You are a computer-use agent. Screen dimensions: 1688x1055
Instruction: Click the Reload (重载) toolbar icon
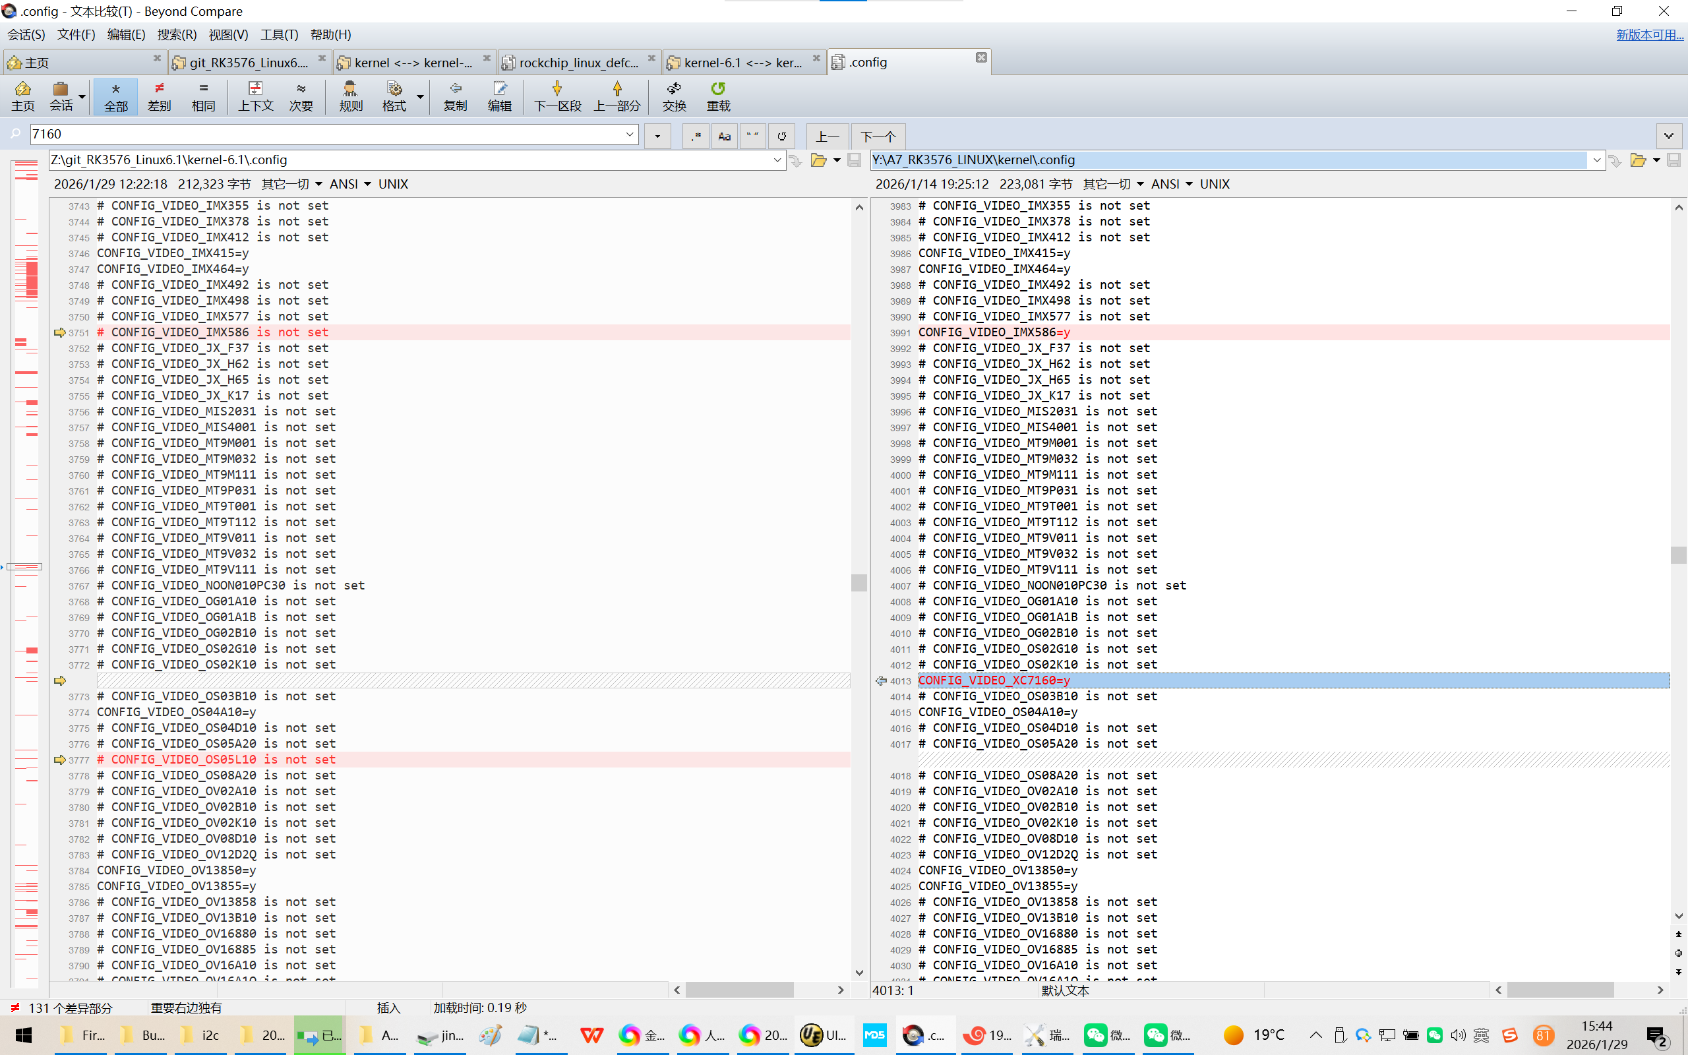pyautogui.click(x=718, y=89)
